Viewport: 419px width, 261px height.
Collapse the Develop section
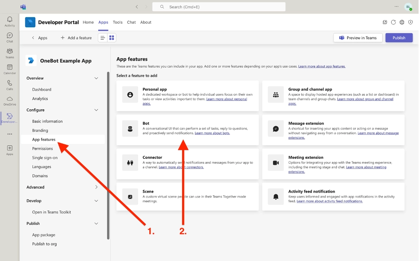pyautogui.click(x=96, y=201)
